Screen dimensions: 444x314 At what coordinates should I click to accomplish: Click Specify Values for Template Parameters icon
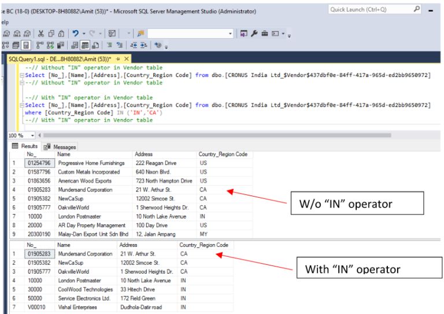tap(158, 45)
